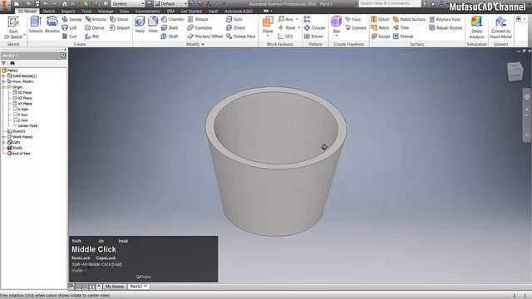Choose the Split tool
Image resolution: width=532 pixels, height=299 pixels.
(x=234, y=19)
